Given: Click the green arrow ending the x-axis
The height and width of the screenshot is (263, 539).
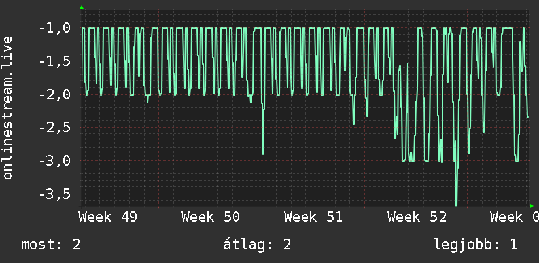Looking at the screenshot, I should coord(532,206).
